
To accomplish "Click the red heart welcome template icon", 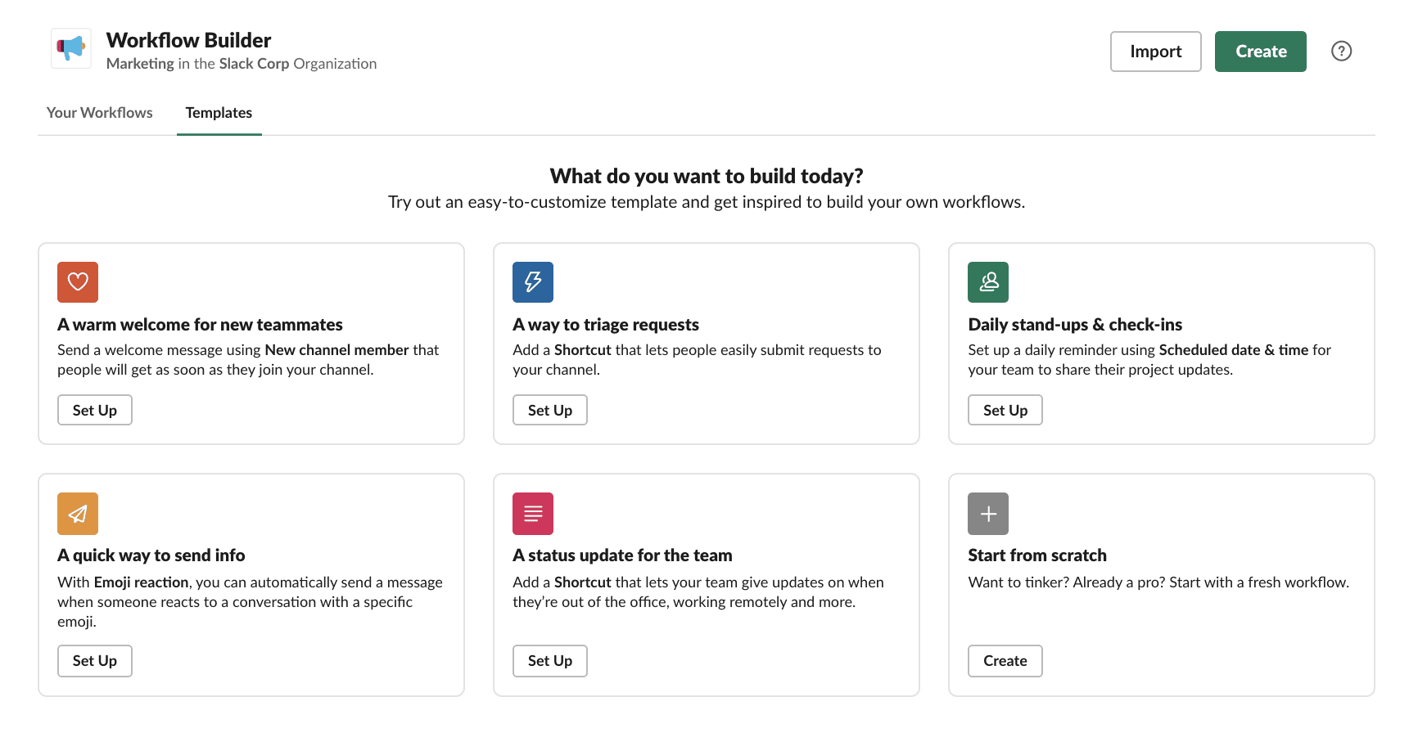I will coord(77,281).
